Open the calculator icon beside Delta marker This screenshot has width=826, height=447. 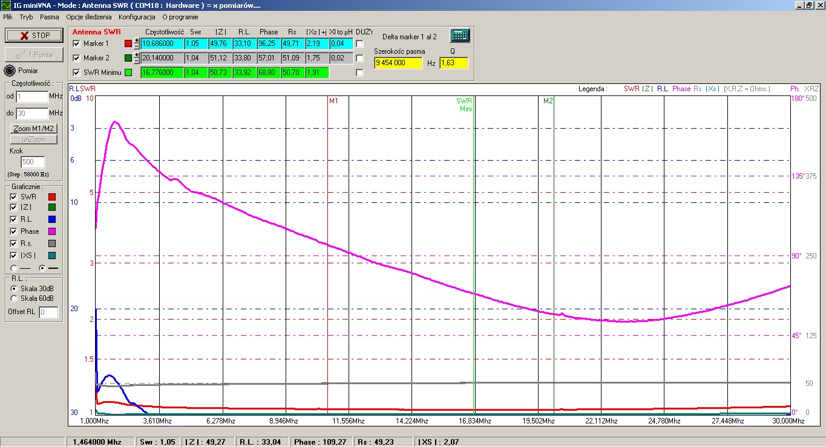(x=460, y=36)
